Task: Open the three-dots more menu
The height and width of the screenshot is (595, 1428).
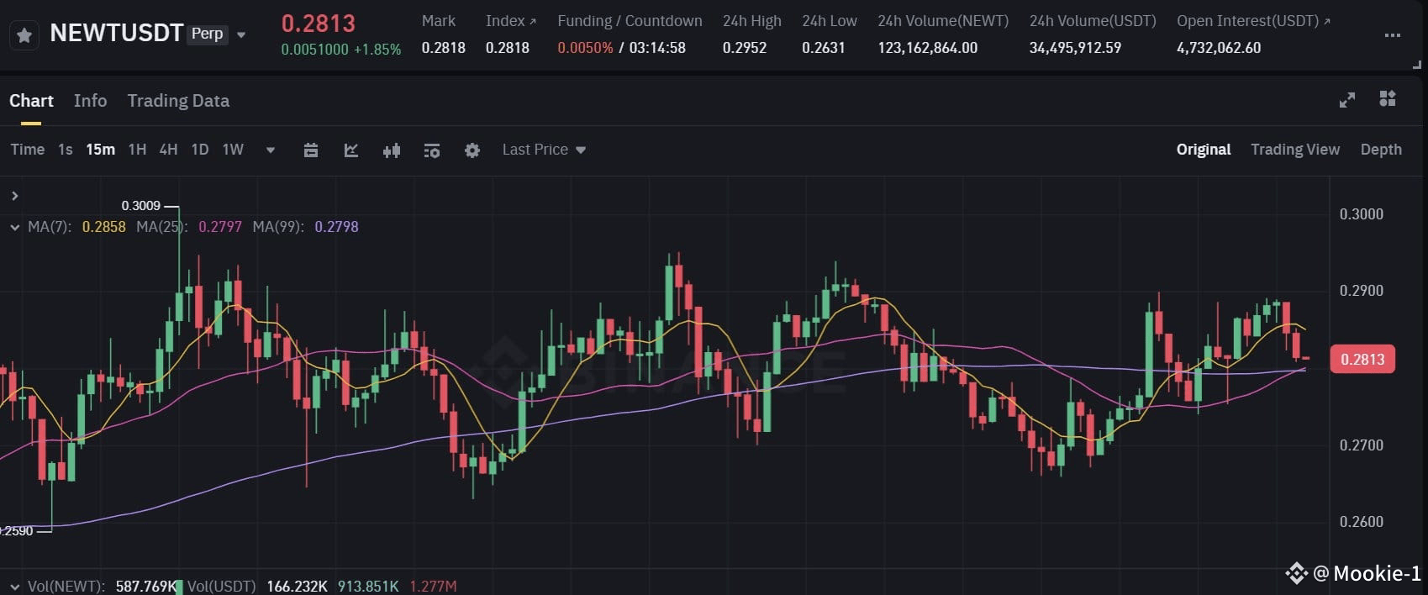Action: (x=1392, y=35)
